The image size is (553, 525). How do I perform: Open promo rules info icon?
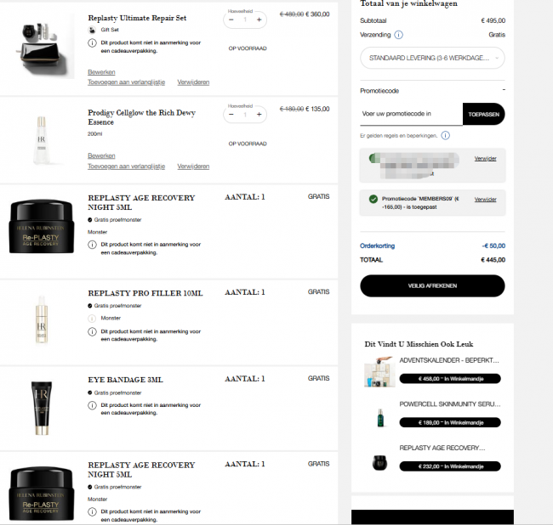(x=446, y=136)
